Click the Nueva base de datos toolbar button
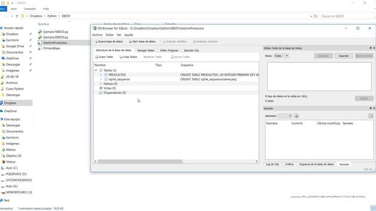This screenshot has width=376, height=211. (x=109, y=42)
